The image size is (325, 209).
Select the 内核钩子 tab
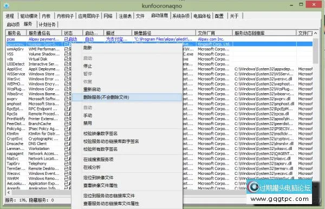tap(65, 16)
